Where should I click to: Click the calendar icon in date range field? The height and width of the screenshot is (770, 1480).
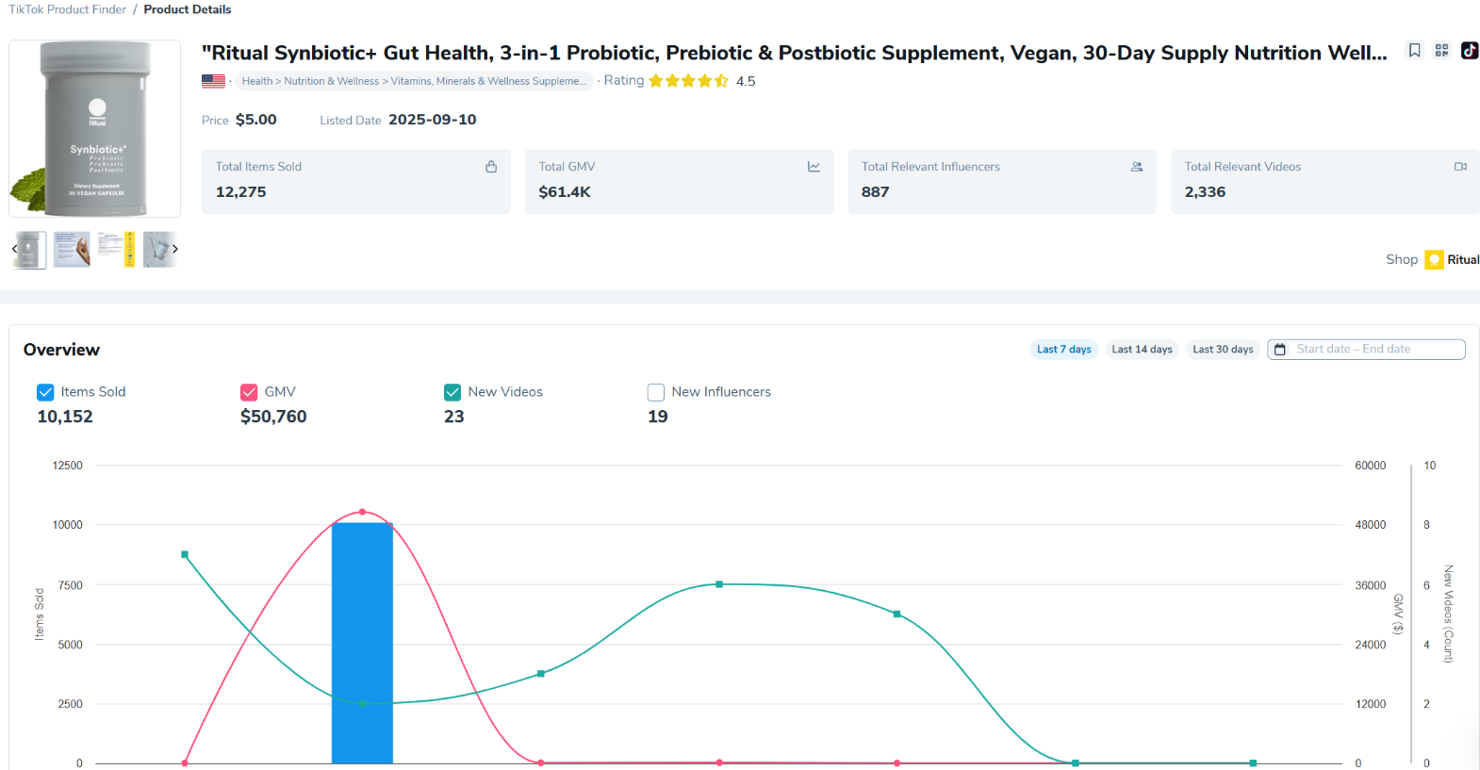1280,350
